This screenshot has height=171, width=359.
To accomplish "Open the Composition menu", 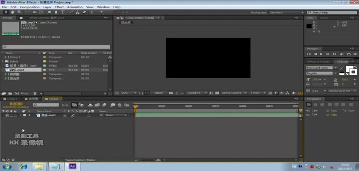I will coord(30,7).
